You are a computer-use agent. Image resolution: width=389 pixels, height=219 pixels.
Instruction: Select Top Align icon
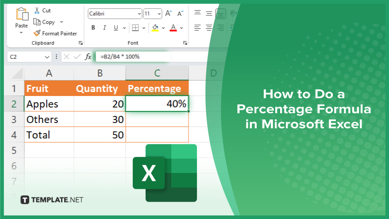point(197,12)
